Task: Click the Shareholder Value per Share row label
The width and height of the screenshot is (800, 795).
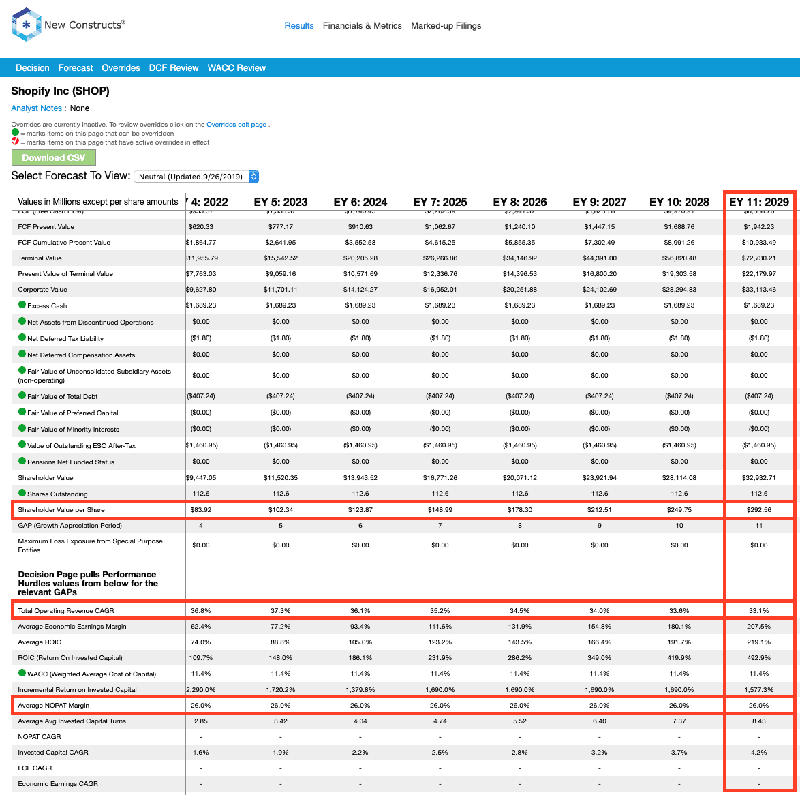Action: pos(61,509)
